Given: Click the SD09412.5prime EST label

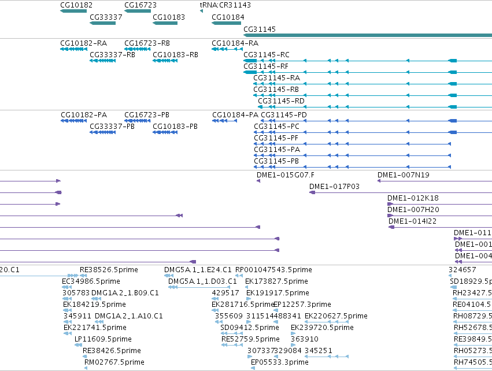Looking at the screenshot, I should pyautogui.click(x=250, y=328).
